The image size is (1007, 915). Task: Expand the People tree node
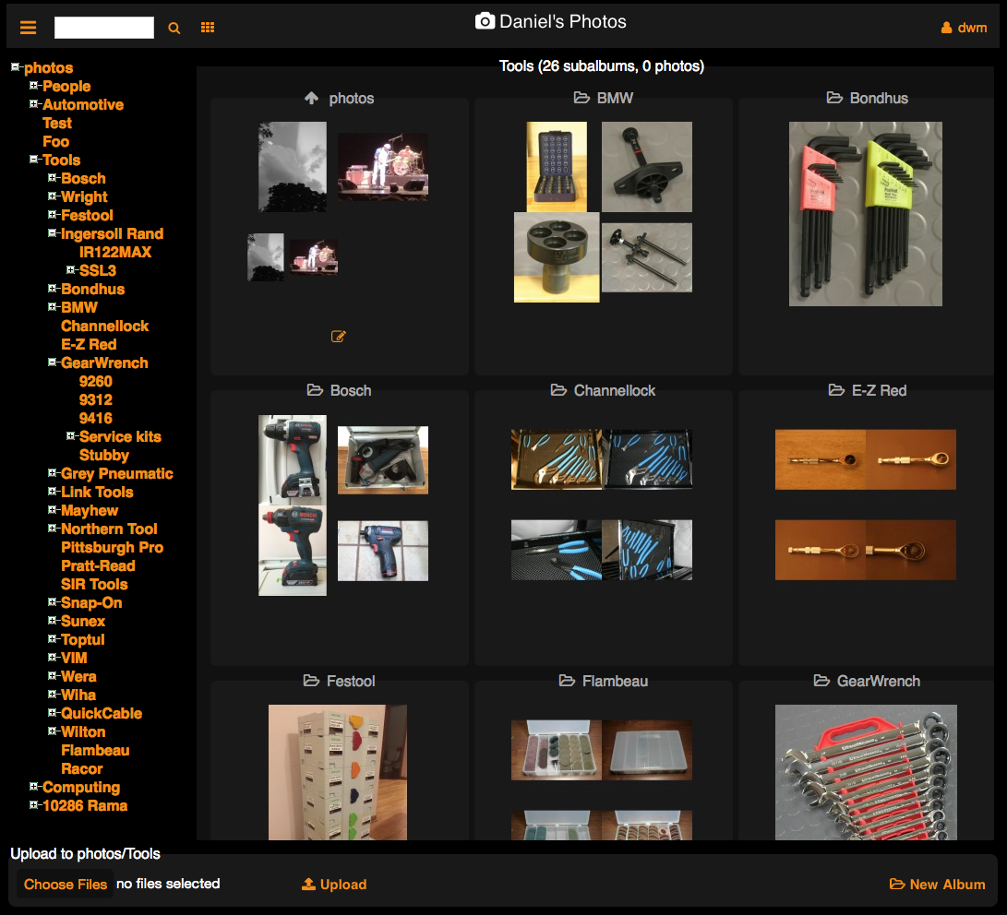coord(34,86)
